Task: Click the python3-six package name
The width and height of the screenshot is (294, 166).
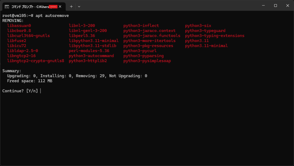Action: (x=198, y=26)
